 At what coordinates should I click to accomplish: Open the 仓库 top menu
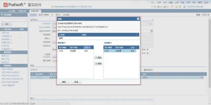tap(176, 3)
